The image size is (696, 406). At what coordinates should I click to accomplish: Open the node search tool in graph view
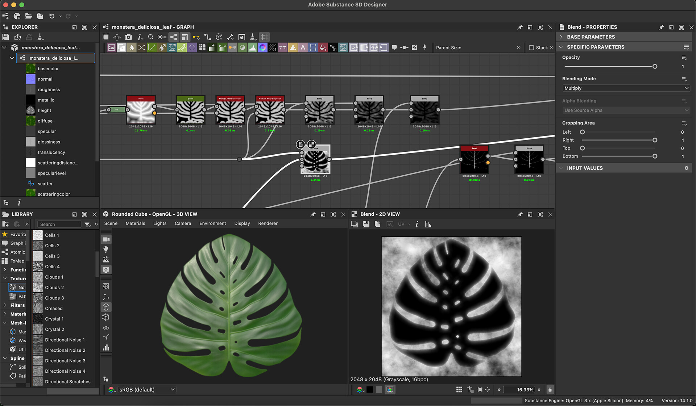151,37
